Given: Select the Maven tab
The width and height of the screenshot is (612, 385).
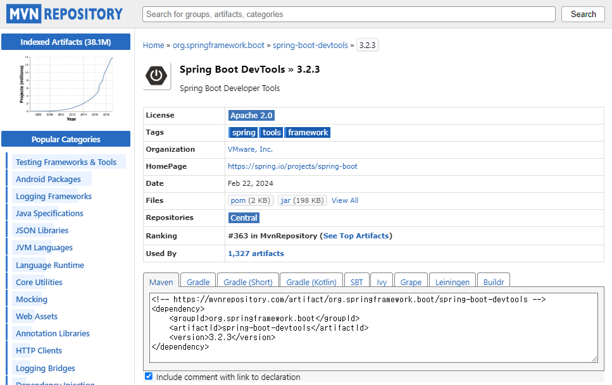Looking at the screenshot, I should click(x=161, y=282).
